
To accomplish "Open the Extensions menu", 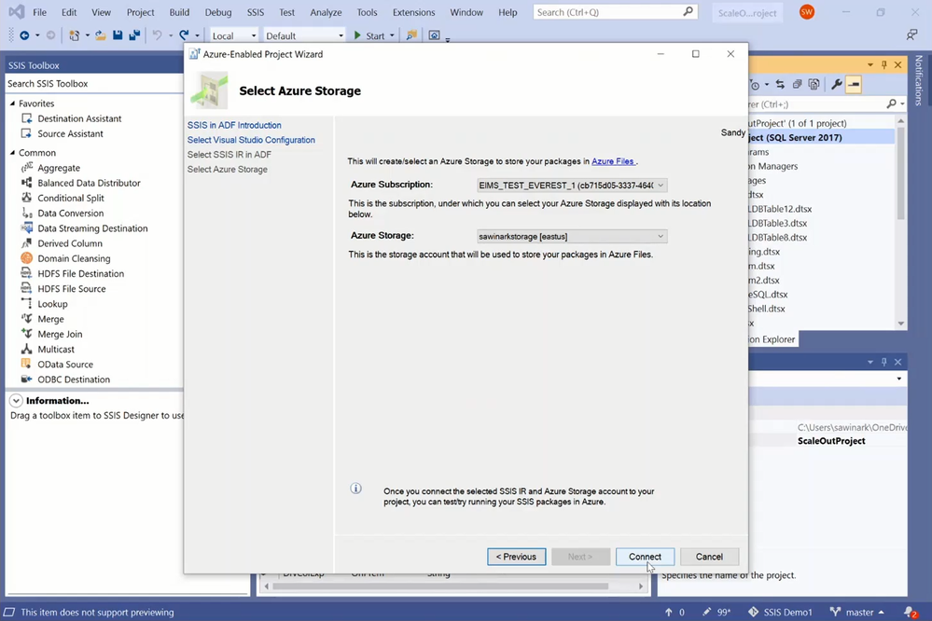I will point(413,12).
